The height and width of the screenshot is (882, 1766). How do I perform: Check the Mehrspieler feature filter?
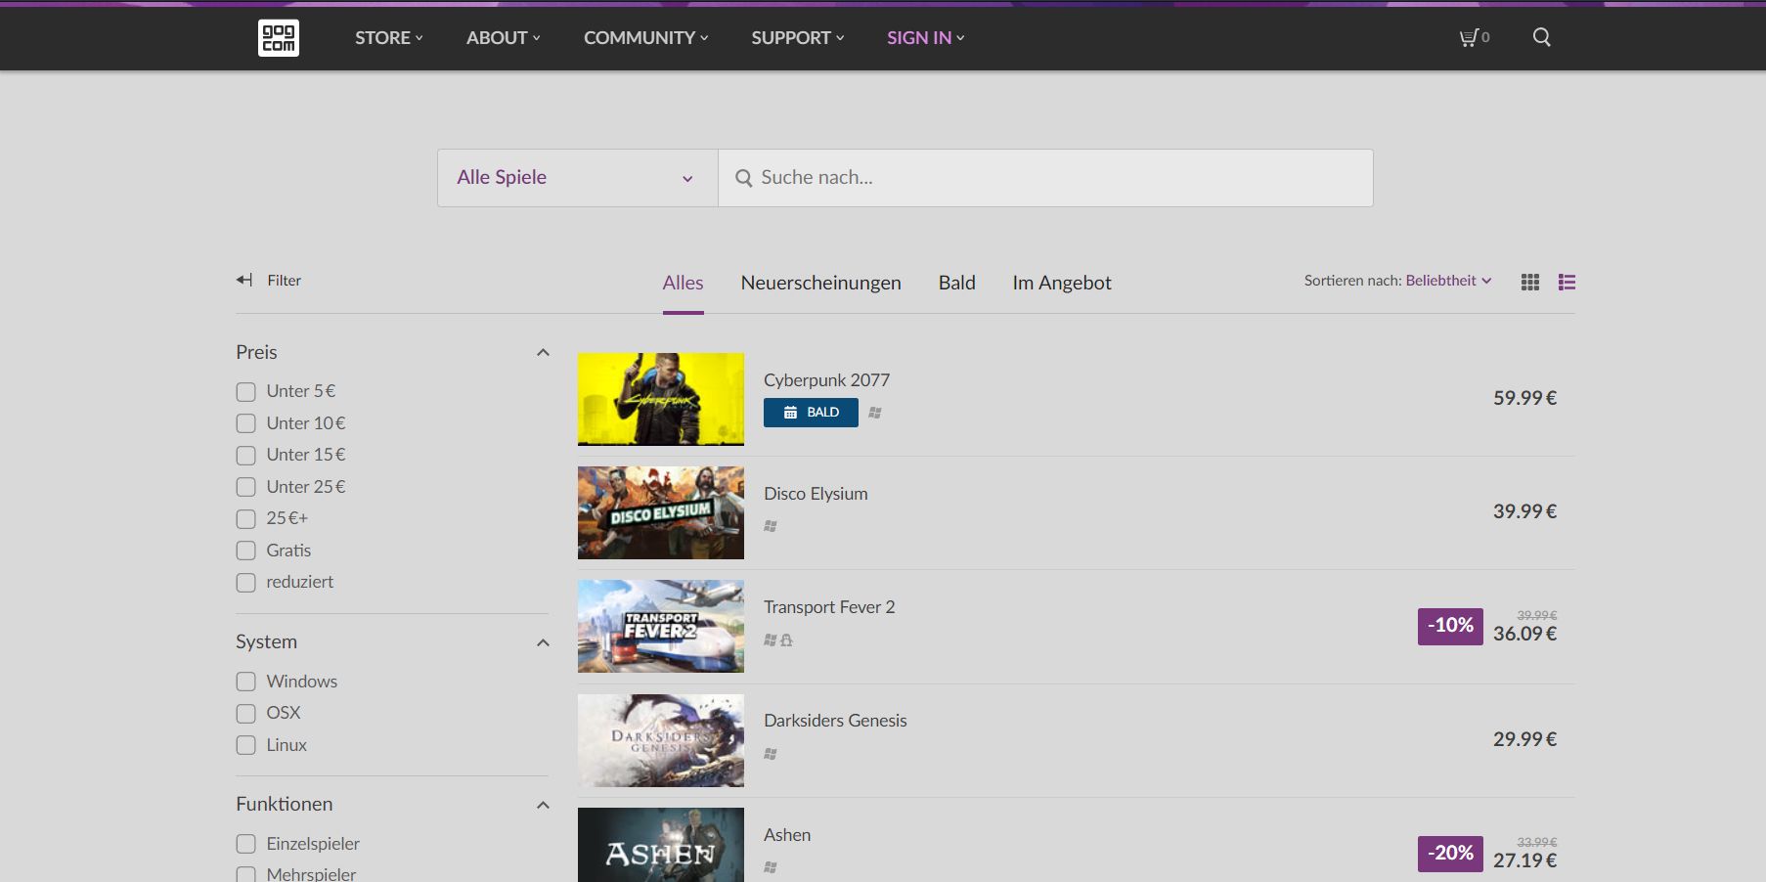245,874
